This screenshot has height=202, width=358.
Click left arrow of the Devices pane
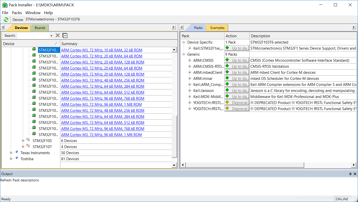pos(3,27)
